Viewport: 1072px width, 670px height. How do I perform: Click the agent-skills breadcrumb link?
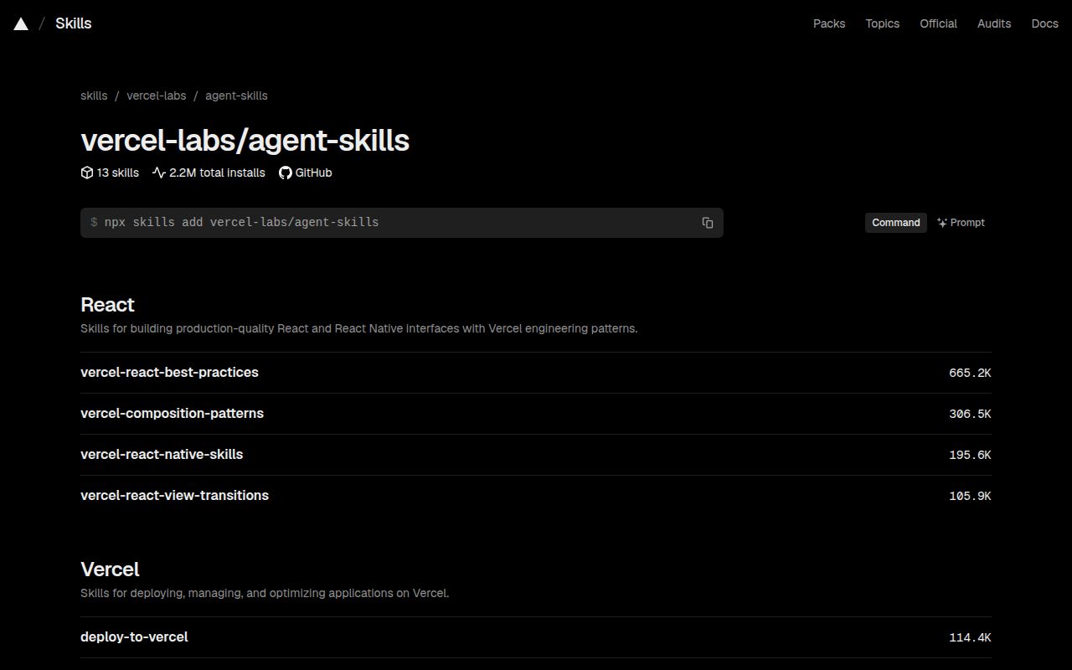click(x=236, y=95)
